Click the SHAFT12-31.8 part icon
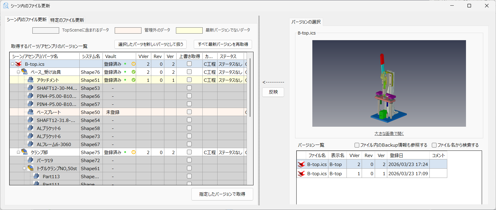 click(30, 120)
